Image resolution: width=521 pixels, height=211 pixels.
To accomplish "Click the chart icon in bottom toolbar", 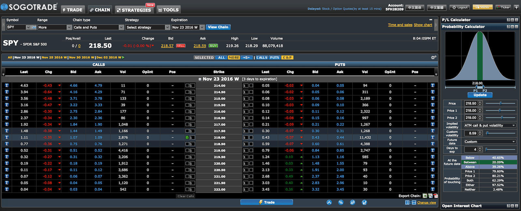I will tap(364, 202).
